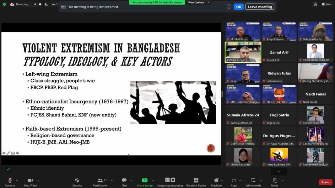Select Muhammad Sopiyan tile
Viewport: 335px width, 188px height.
click(x=315, y=157)
